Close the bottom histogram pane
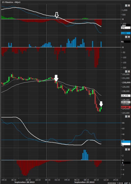This screenshot has width=131, height=184. coord(129,150)
